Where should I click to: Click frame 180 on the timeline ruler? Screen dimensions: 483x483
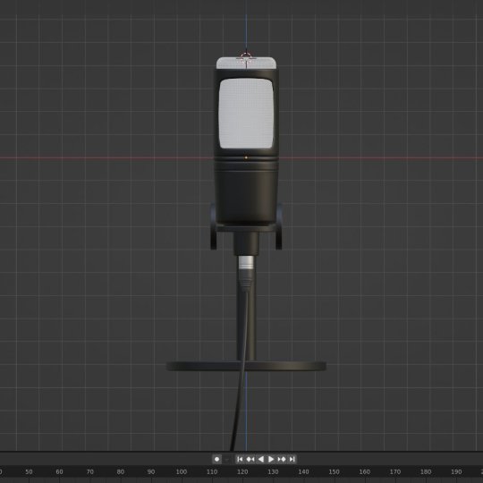pos(426,472)
